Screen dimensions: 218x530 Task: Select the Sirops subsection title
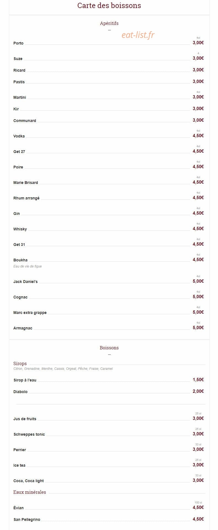pyautogui.click(x=20, y=363)
